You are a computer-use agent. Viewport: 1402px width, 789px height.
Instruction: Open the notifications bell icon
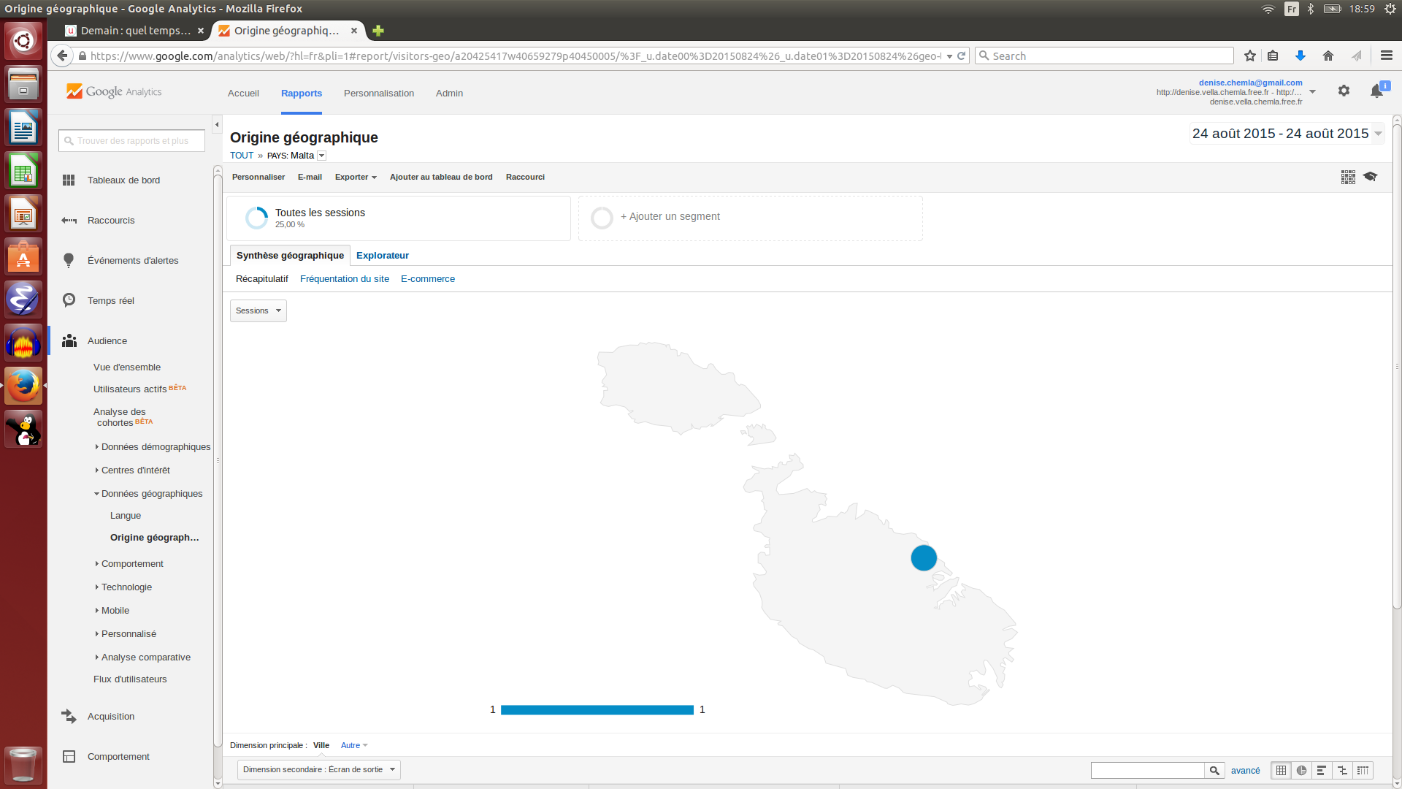coord(1376,91)
